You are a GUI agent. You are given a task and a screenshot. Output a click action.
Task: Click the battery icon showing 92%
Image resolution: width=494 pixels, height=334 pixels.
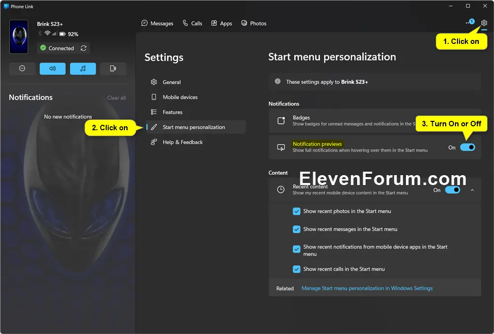tap(62, 34)
